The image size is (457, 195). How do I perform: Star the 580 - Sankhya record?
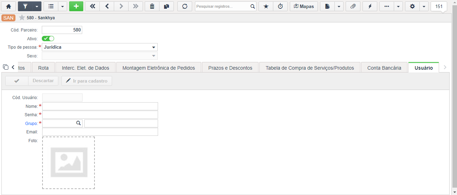pyautogui.click(x=22, y=18)
